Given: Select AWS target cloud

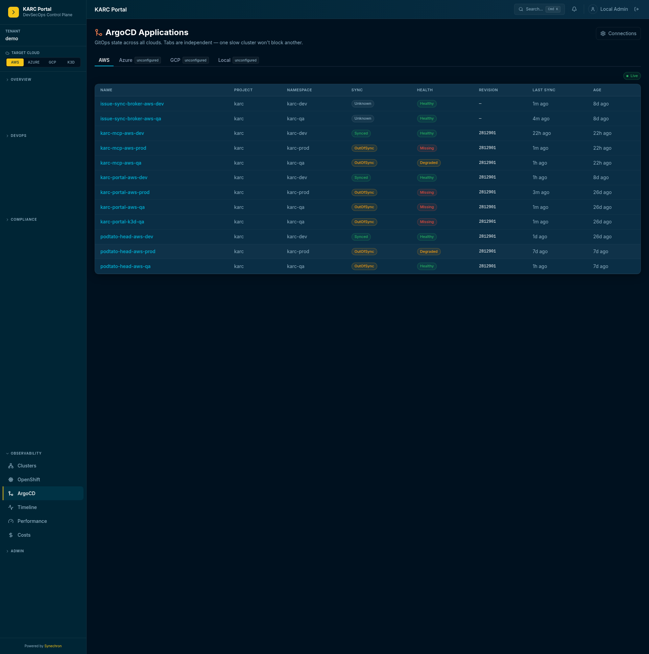Looking at the screenshot, I should [x=15, y=62].
